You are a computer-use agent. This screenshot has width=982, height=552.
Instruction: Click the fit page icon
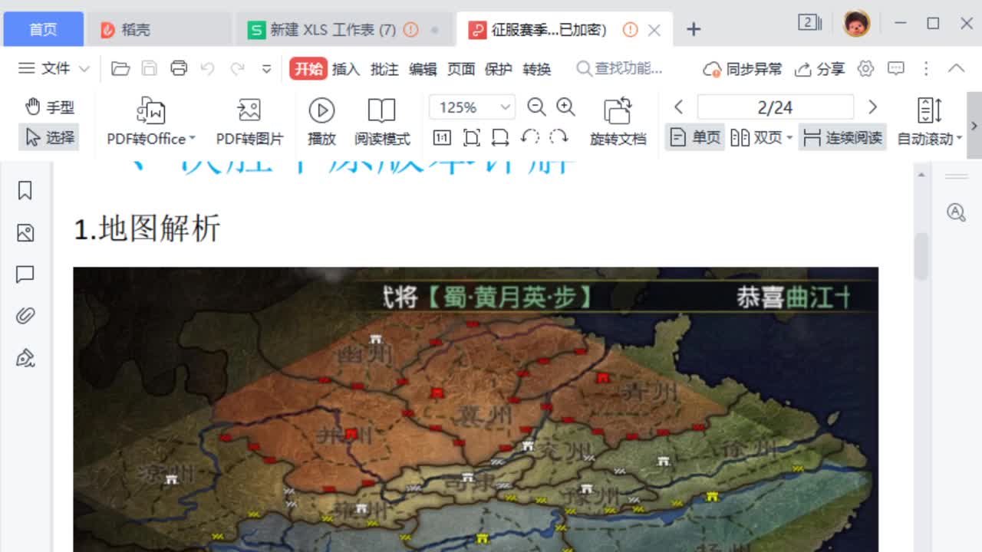coord(472,138)
